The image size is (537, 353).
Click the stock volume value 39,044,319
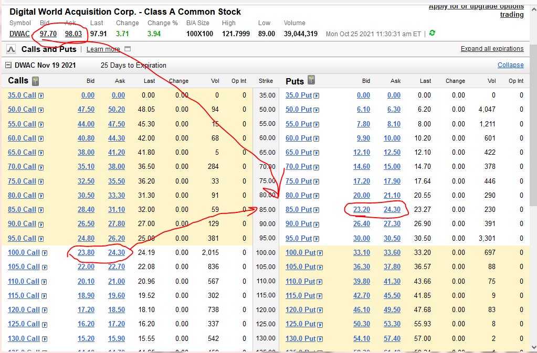click(301, 34)
